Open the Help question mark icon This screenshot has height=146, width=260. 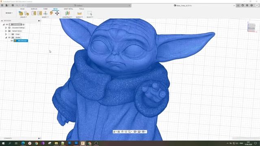[x=251, y=5]
